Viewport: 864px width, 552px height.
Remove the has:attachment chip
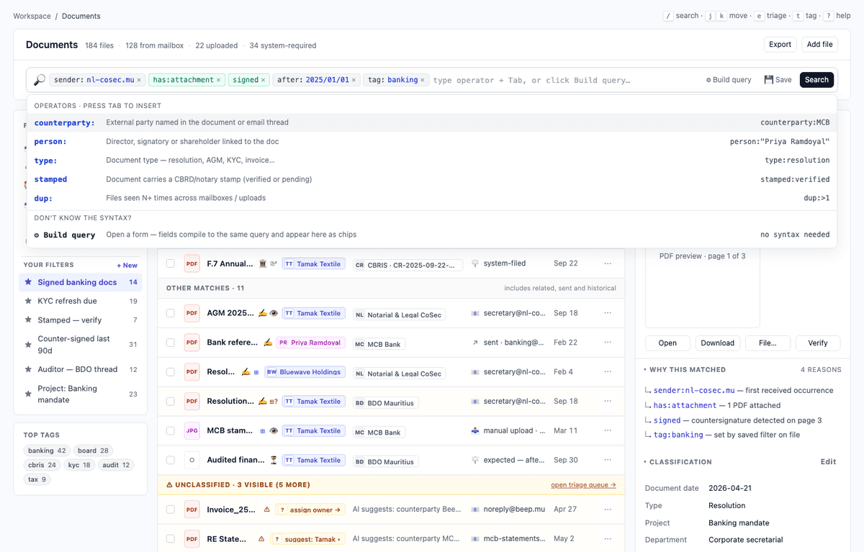pos(218,80)
